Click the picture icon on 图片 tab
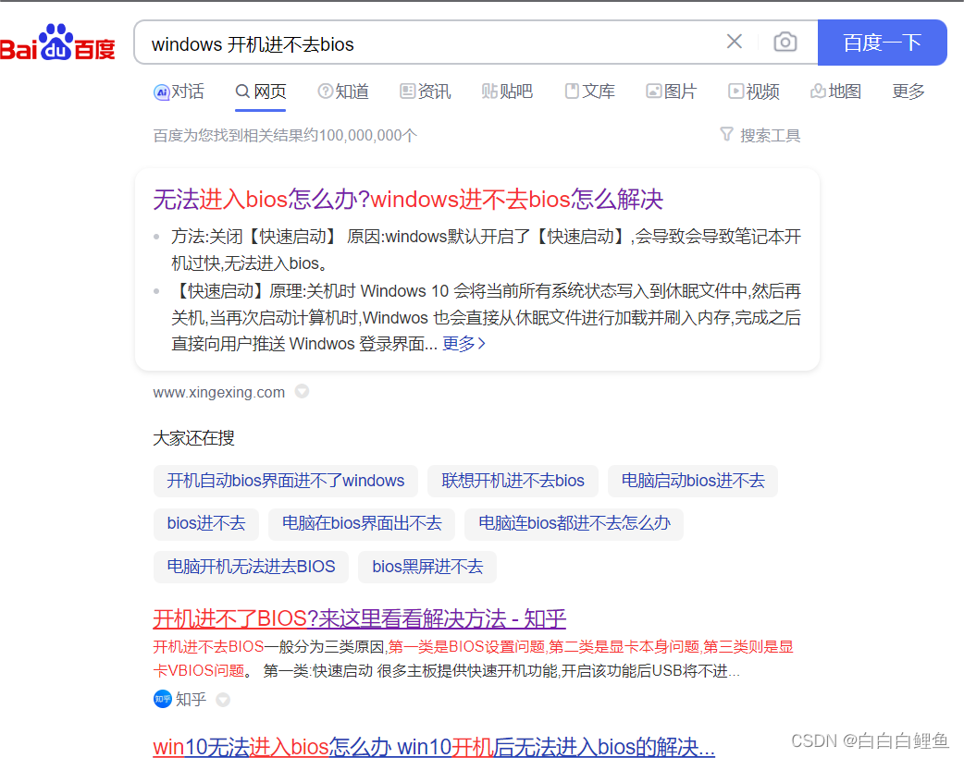Screen dimensions: 964x758 pos(653,91)
